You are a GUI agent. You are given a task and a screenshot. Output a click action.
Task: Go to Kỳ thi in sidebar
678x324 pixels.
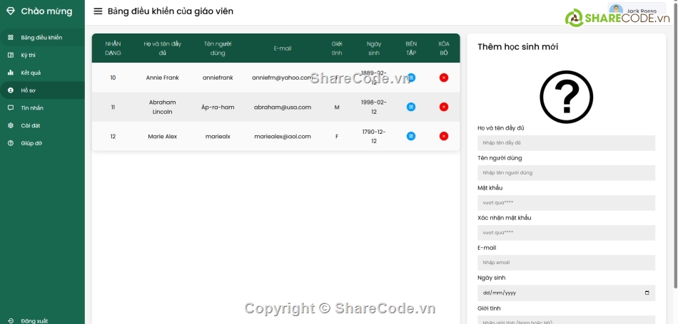coord(30,55)
